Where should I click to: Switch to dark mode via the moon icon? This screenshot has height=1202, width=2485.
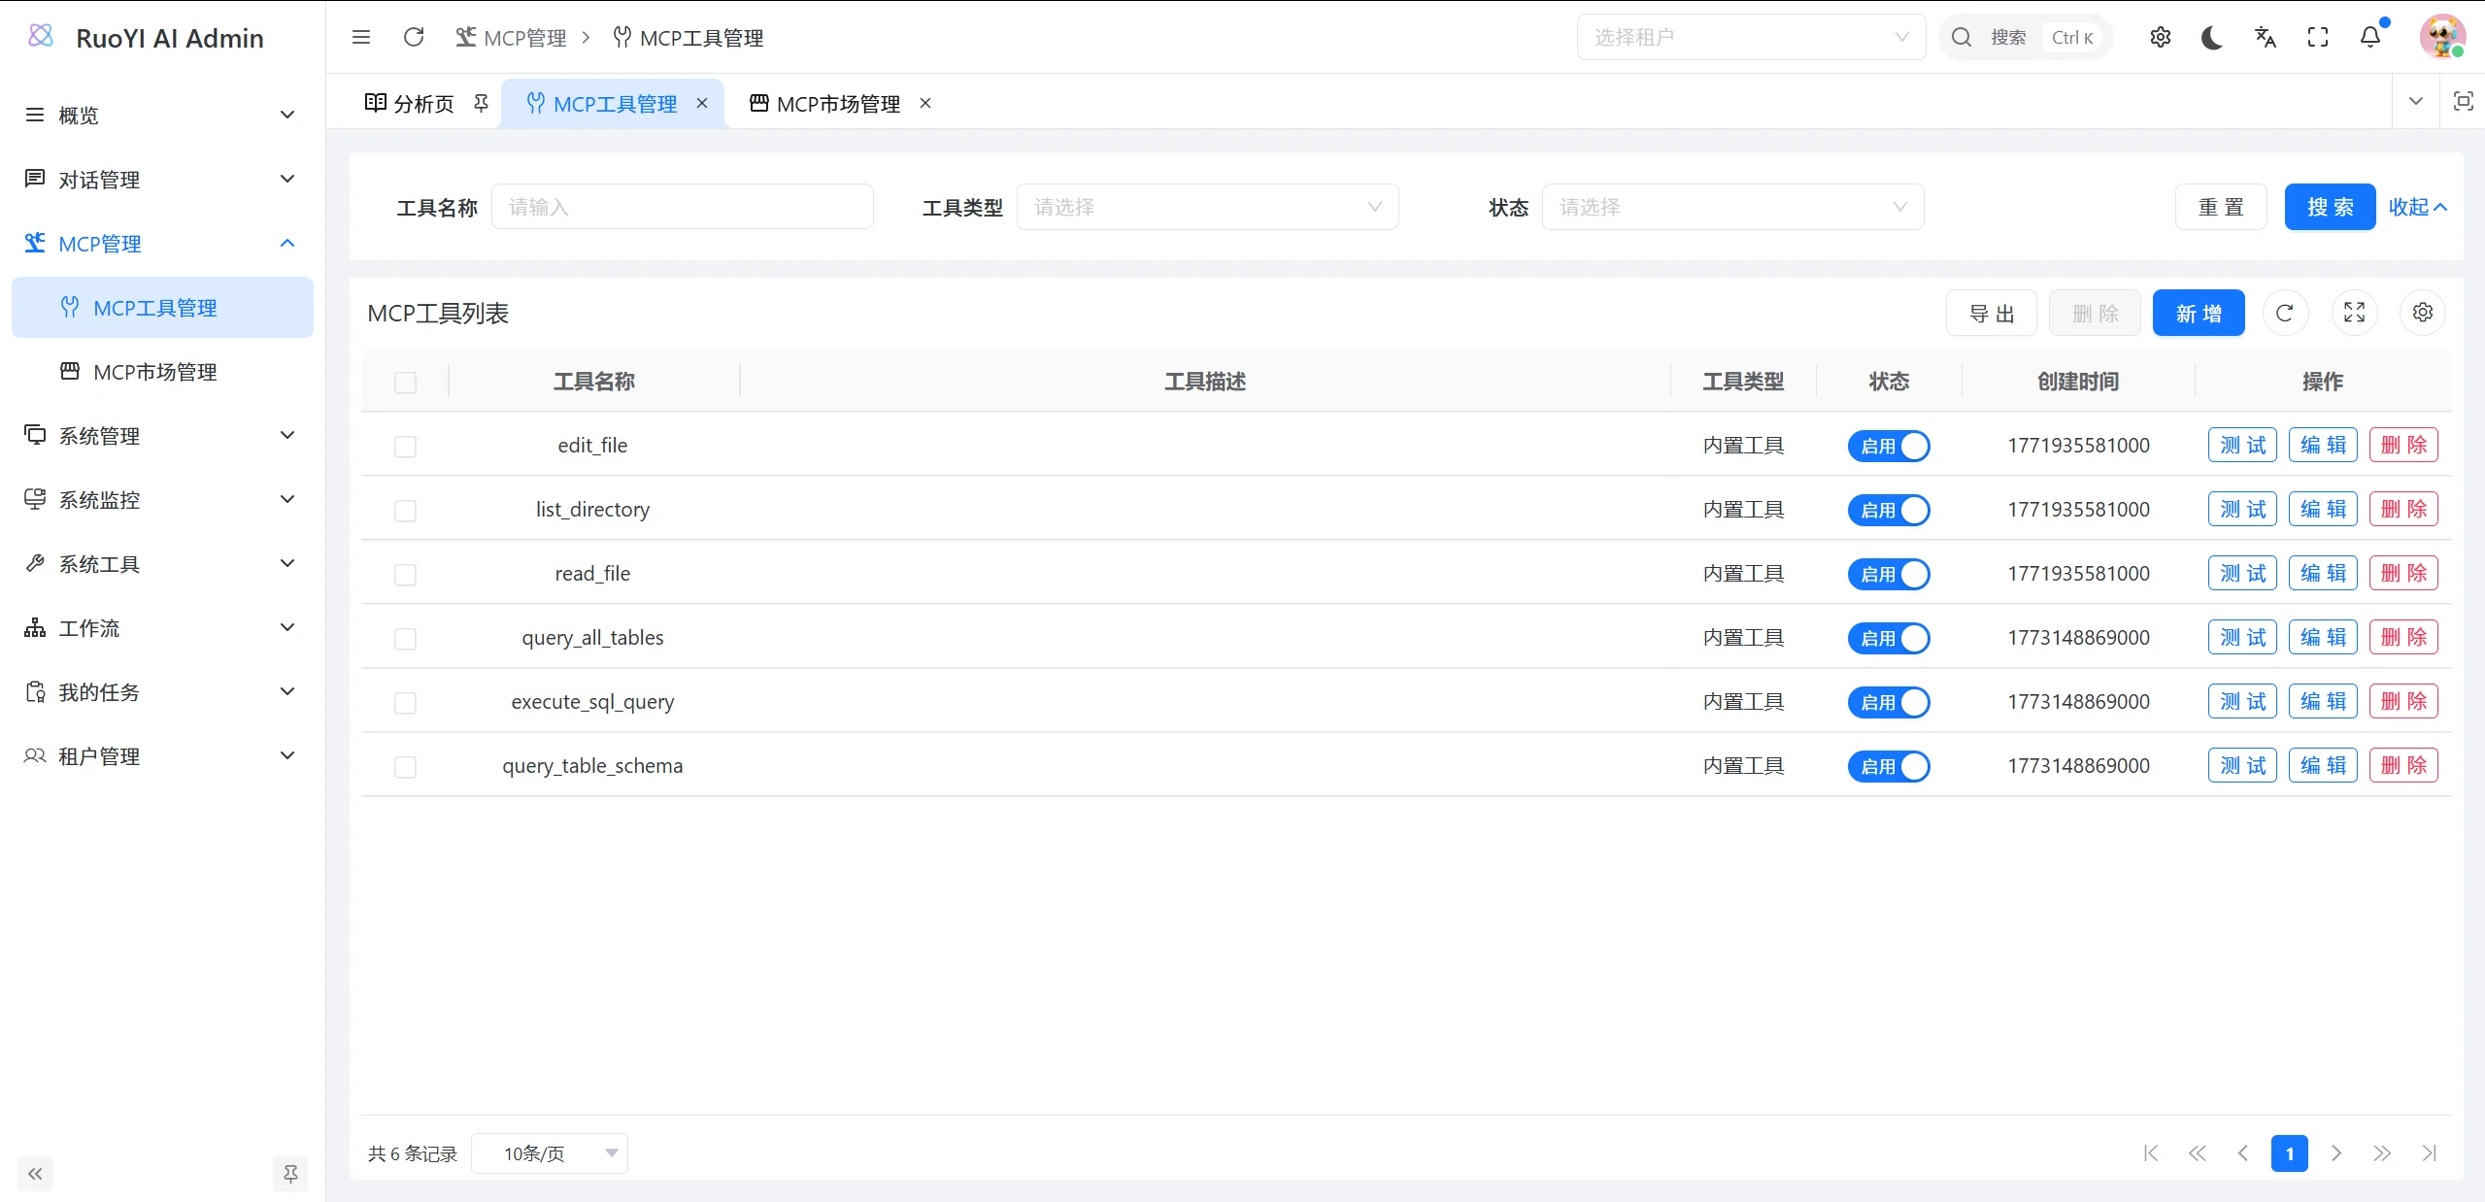pyautogui.click(x=2211, y=37)
